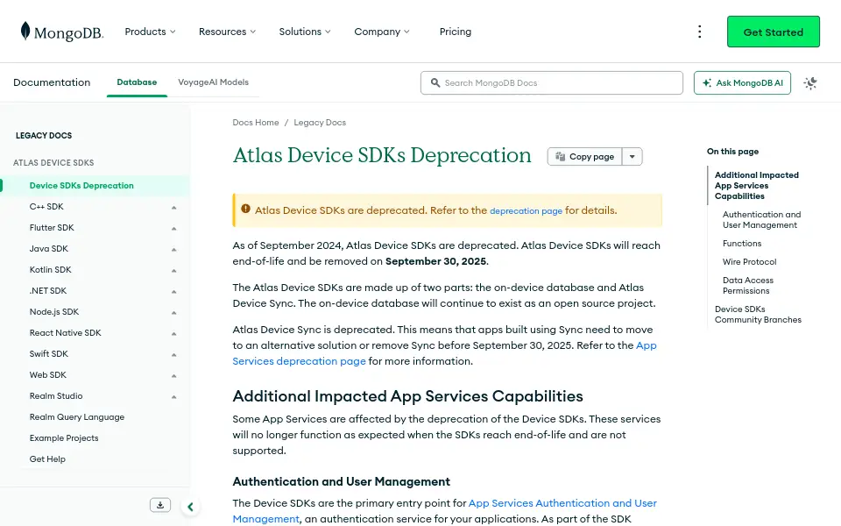Screen dimensions: 841x526
Task: Open the Company dropdown
Action: pyautogui.click(x=382, y=32)
